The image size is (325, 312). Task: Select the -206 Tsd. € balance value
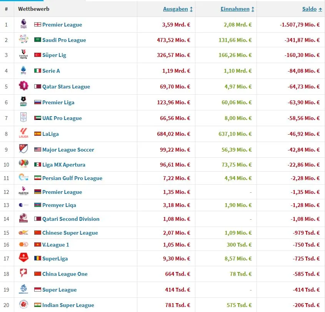[306, 305]
